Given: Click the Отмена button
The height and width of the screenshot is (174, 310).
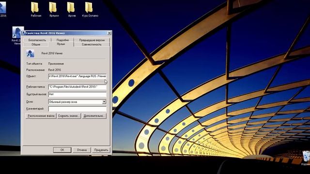Looking at the screenshot, I should [82, 150].
